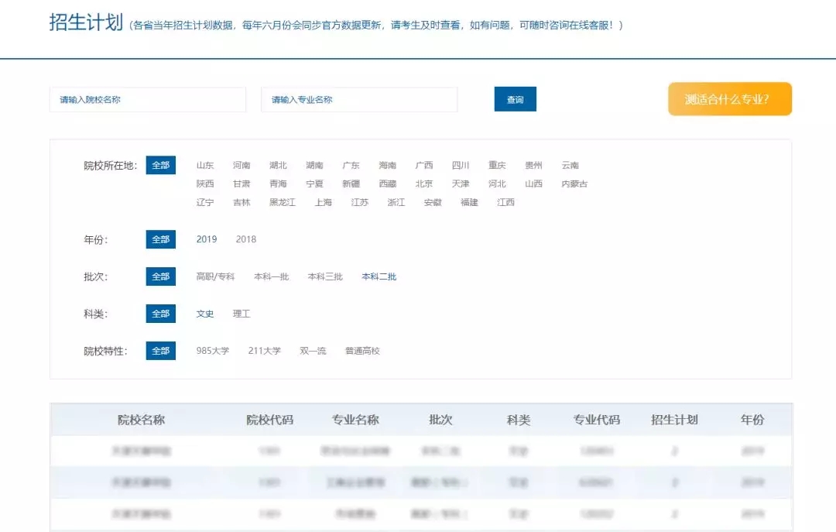Choose 黑龙江 in location filter

(282, 202)
